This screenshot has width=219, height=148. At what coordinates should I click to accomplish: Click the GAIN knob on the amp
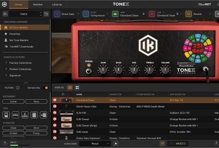coord(103,70)
